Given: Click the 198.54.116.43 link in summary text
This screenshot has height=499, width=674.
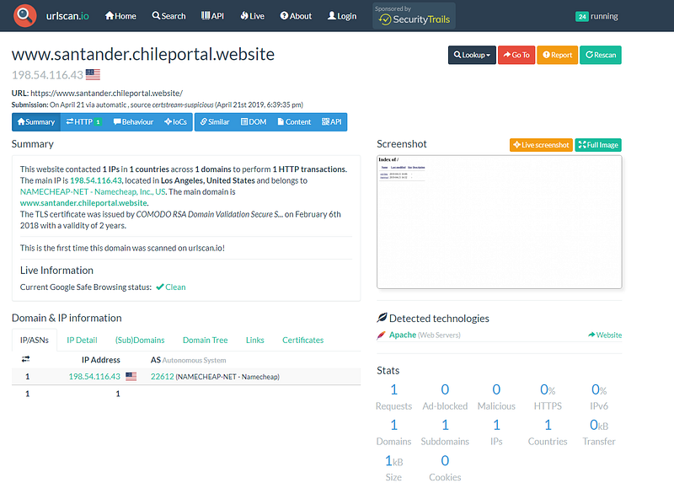Looking at the screenshot, I should pos(96,180).
